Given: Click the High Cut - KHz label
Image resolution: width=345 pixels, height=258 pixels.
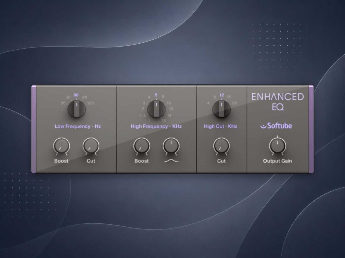Looking at the screenshot, I should [x=220, y=126].
